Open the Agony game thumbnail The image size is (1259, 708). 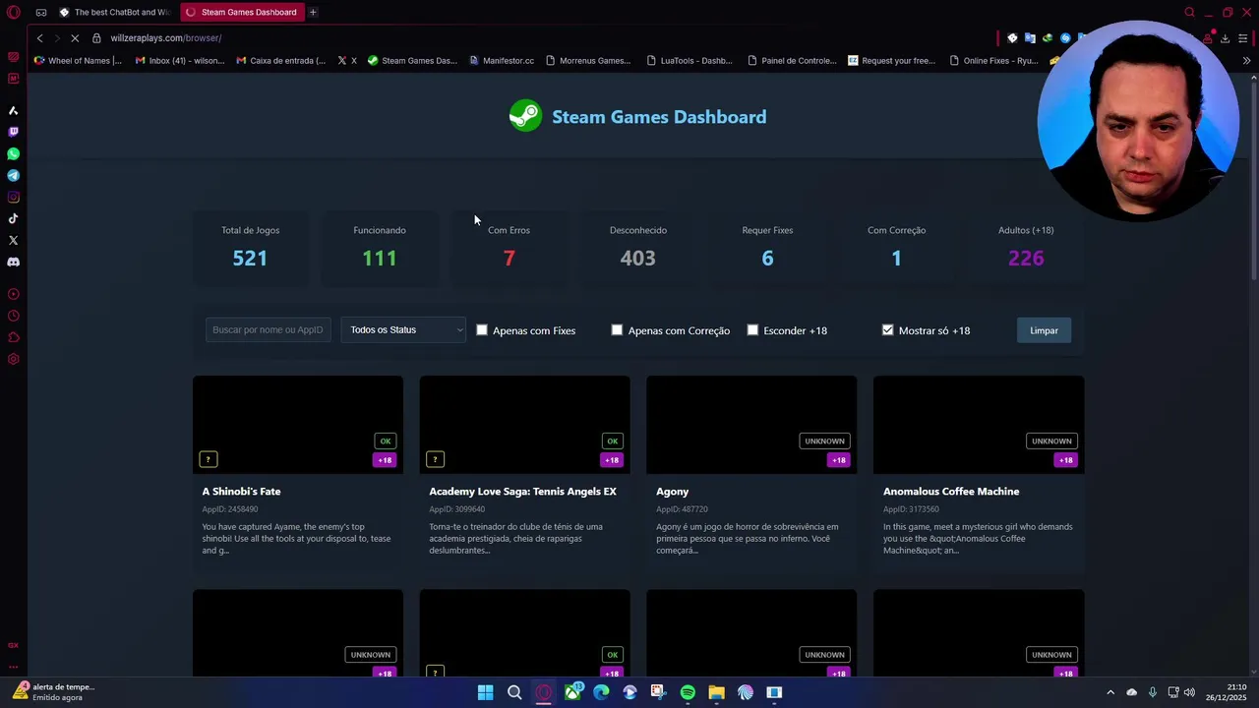(x=751, y=425)
